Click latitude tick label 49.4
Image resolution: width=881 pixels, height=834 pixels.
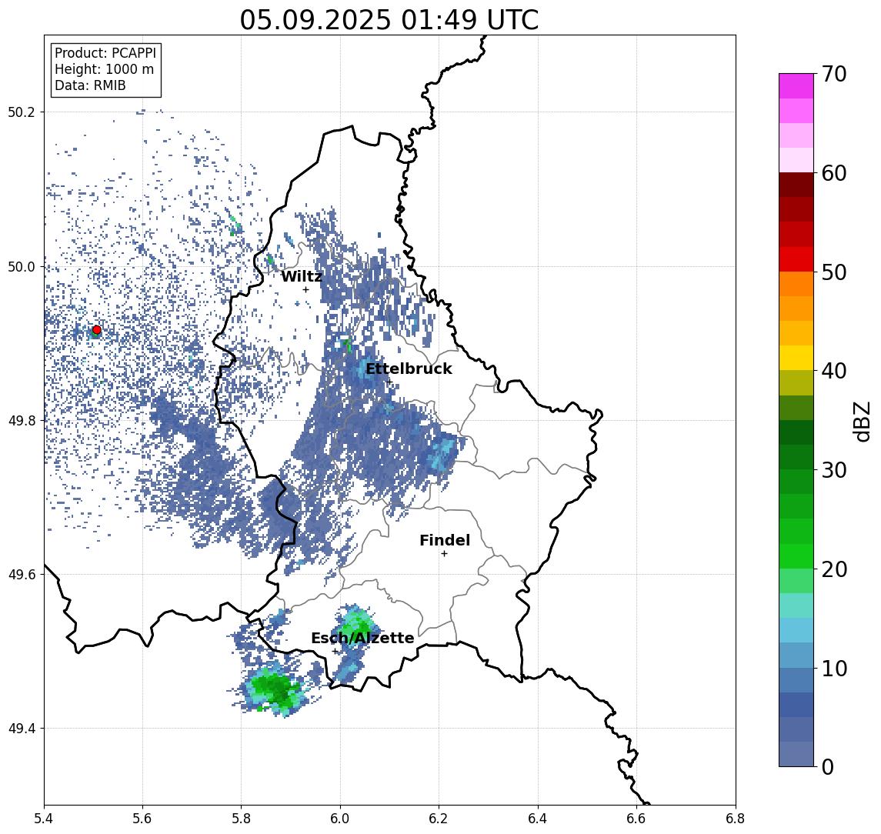coord(22,729)
